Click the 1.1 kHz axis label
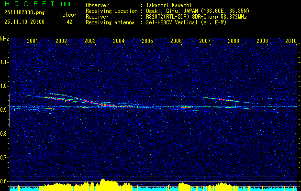This screenshot has height=191, width=301. tap(3, 62)
